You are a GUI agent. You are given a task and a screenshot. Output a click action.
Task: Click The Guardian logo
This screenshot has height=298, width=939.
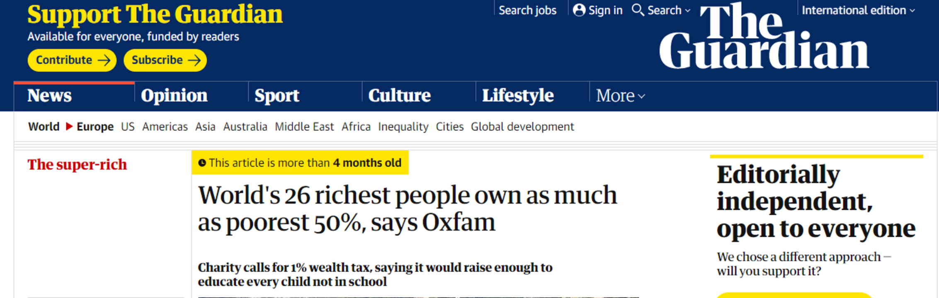click(x=764, y=36)
